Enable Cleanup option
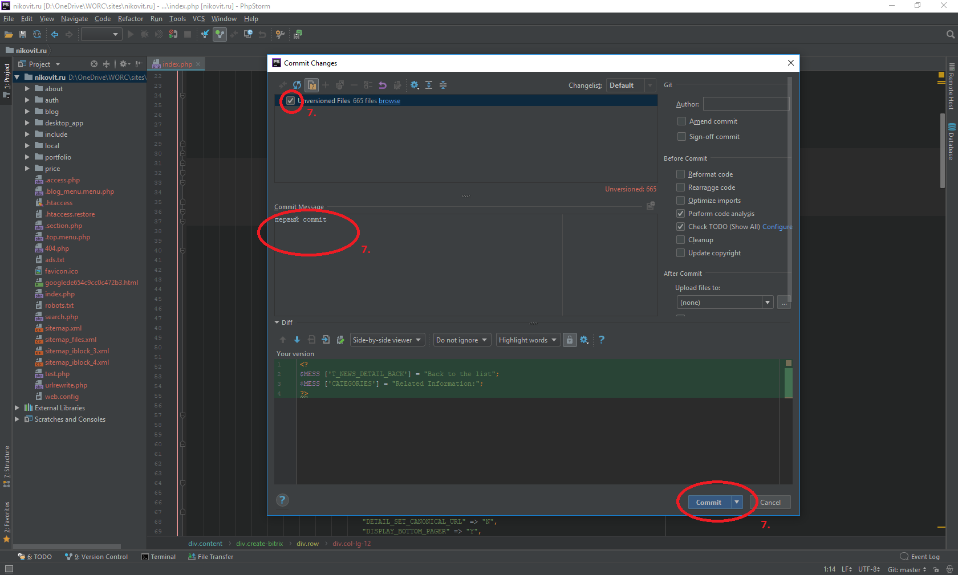Screen dimensions: 958x575 (x=680, y=240)
